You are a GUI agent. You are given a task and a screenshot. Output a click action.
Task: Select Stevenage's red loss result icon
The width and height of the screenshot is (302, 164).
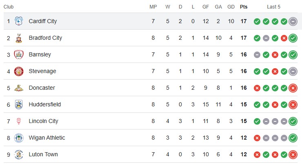(275, 71)
